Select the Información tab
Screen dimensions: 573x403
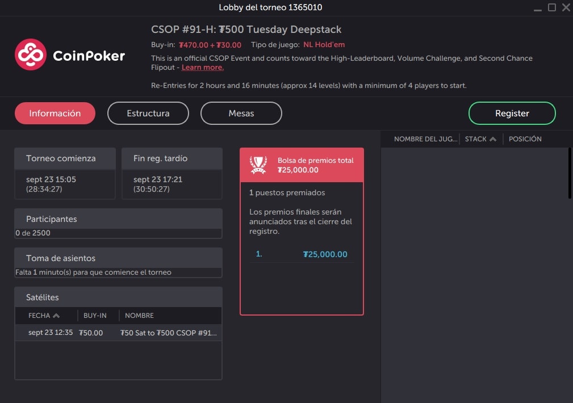pyautogui.click(x=55, y=113)
